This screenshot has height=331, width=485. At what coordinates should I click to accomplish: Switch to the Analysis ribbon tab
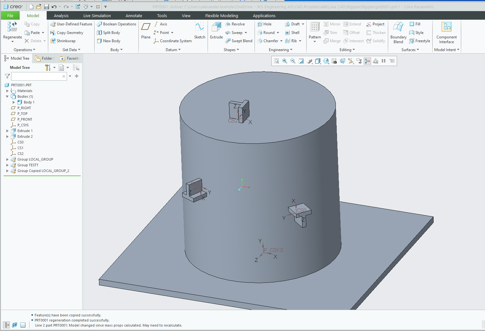61,16
